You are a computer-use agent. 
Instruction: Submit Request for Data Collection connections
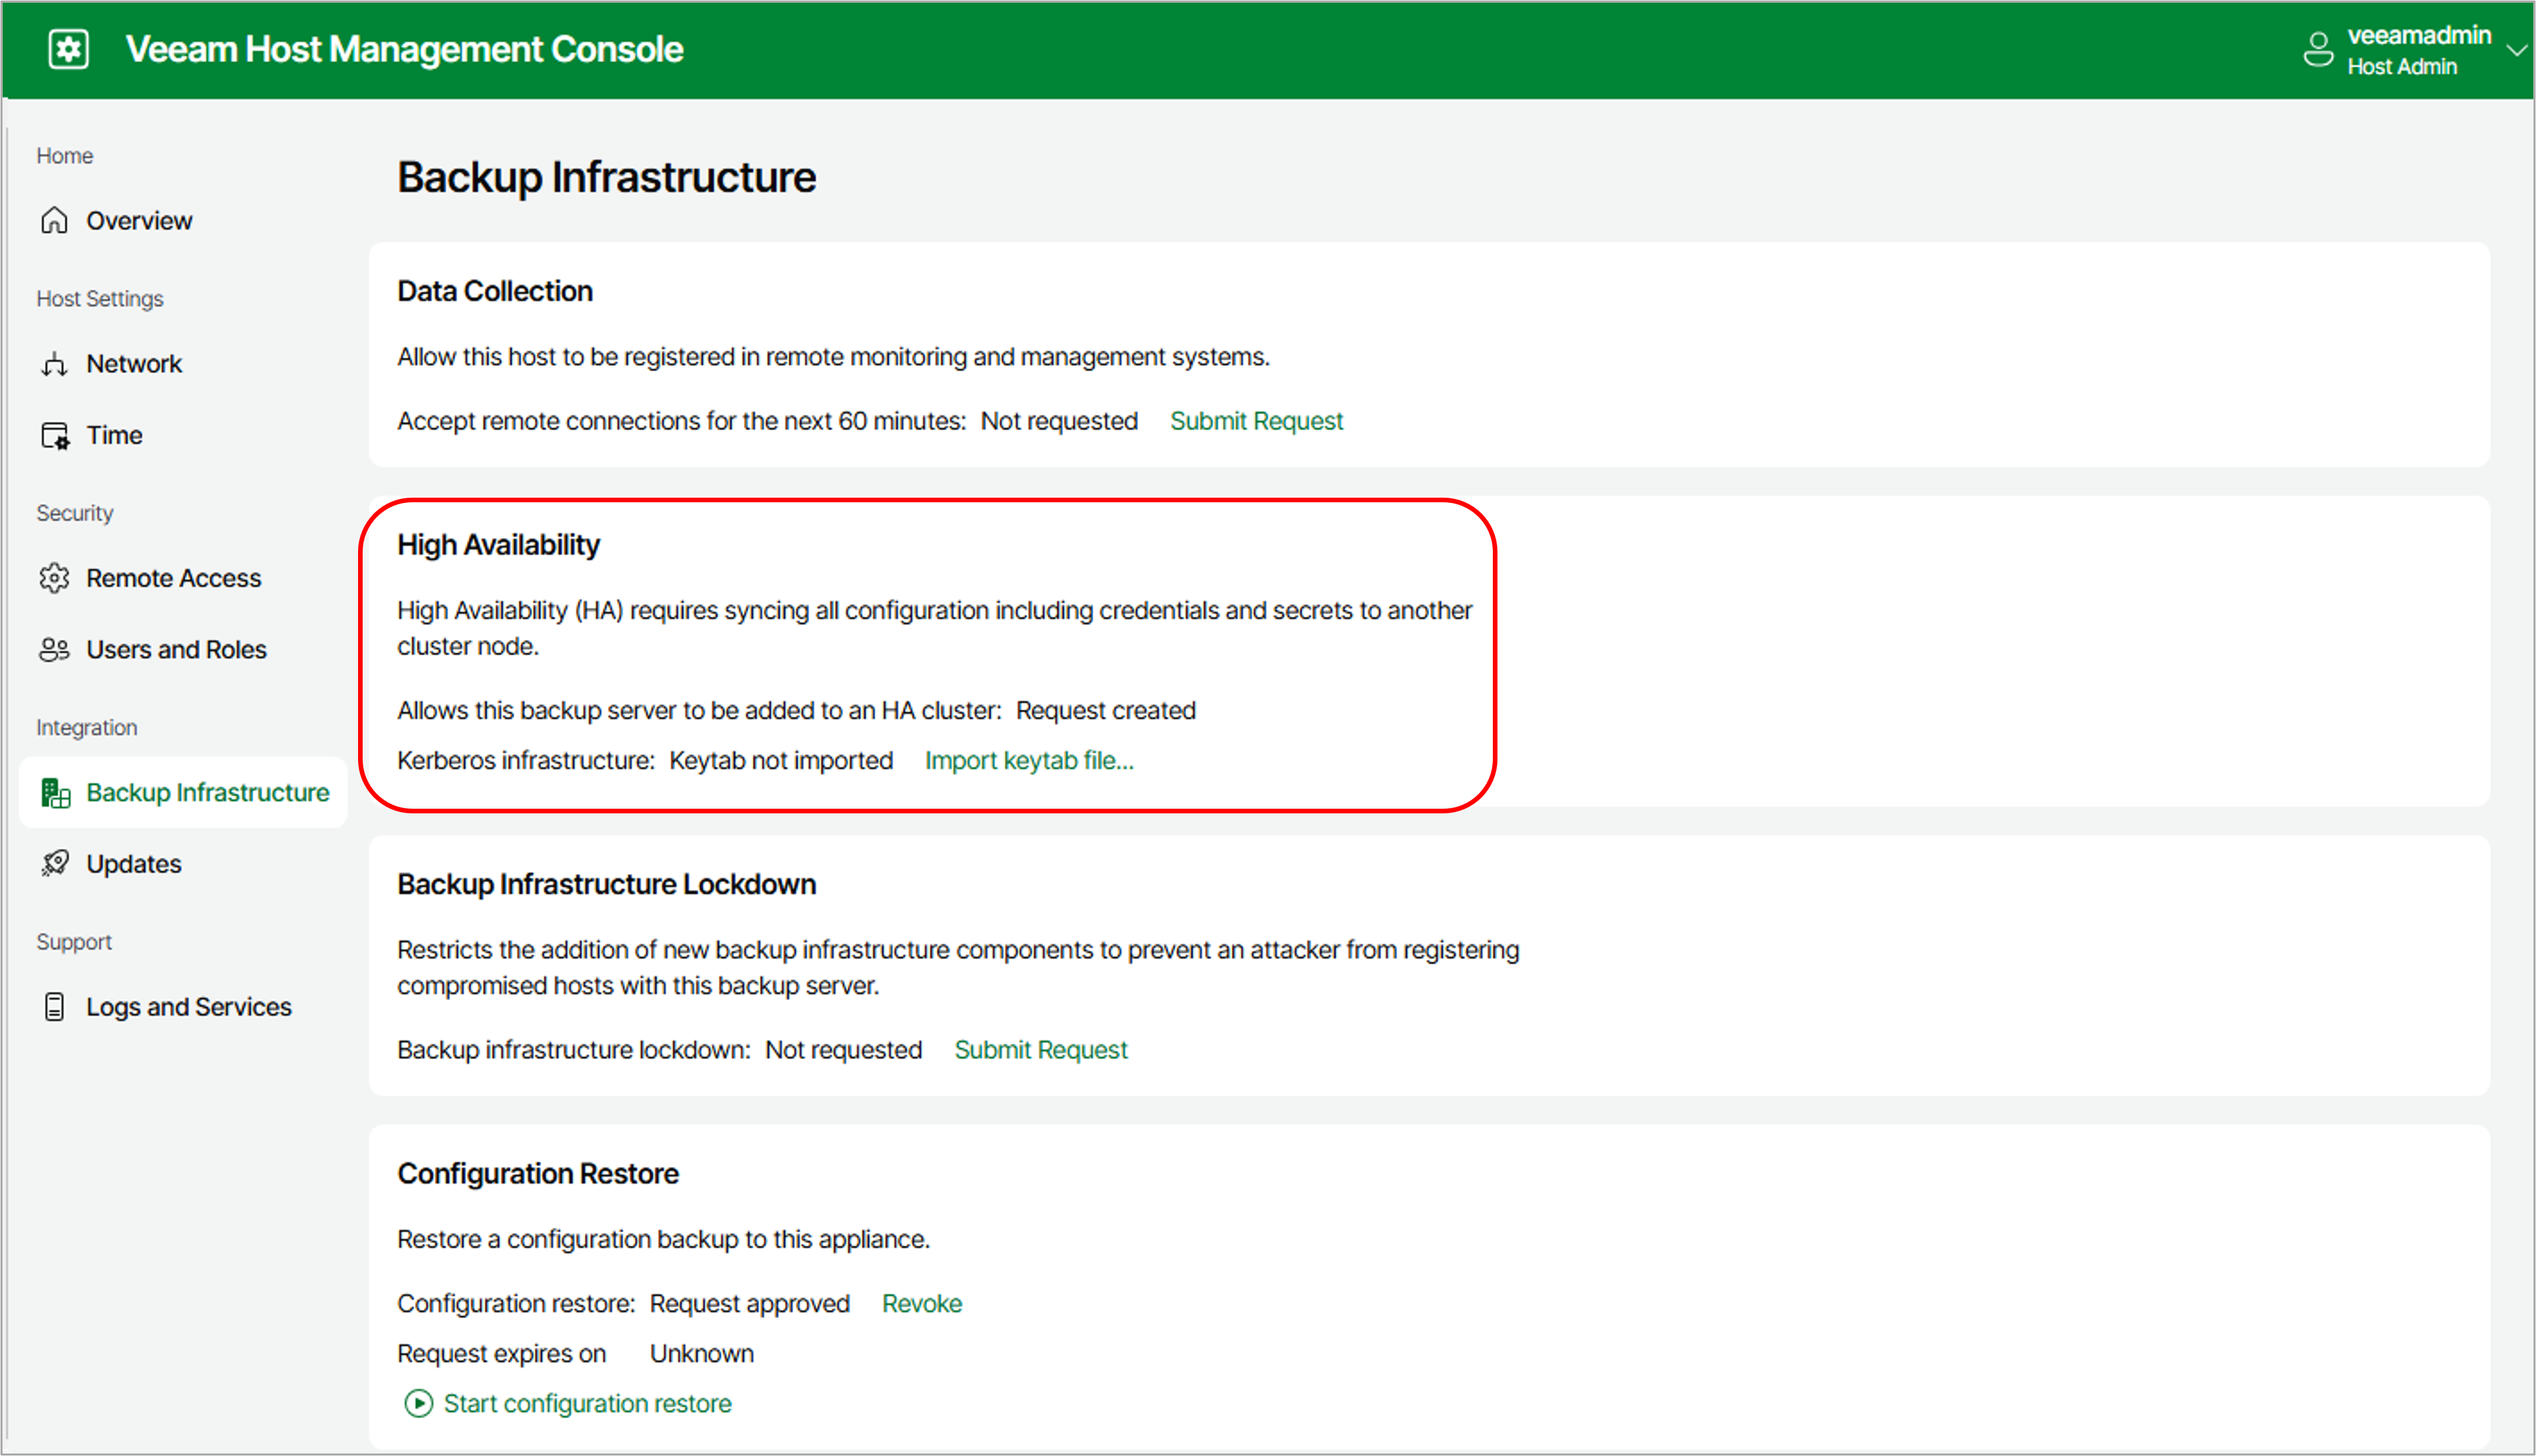tap(1255, 421)
